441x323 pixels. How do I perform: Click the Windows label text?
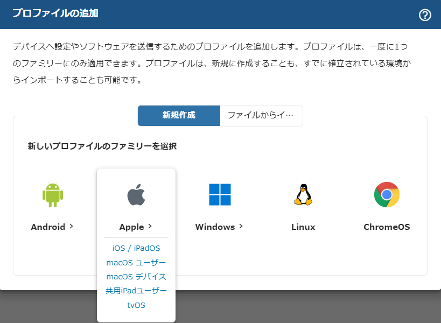pos(215,227)
